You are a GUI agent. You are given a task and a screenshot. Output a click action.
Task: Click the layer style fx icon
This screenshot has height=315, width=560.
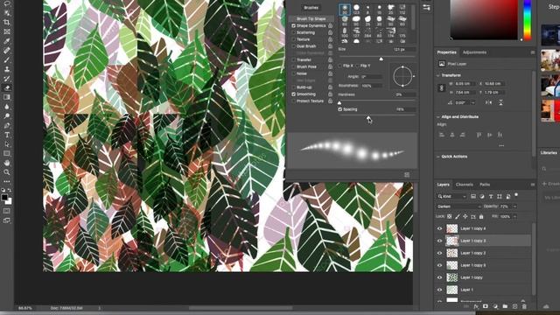pyautogui.click(x=476, y=306)
